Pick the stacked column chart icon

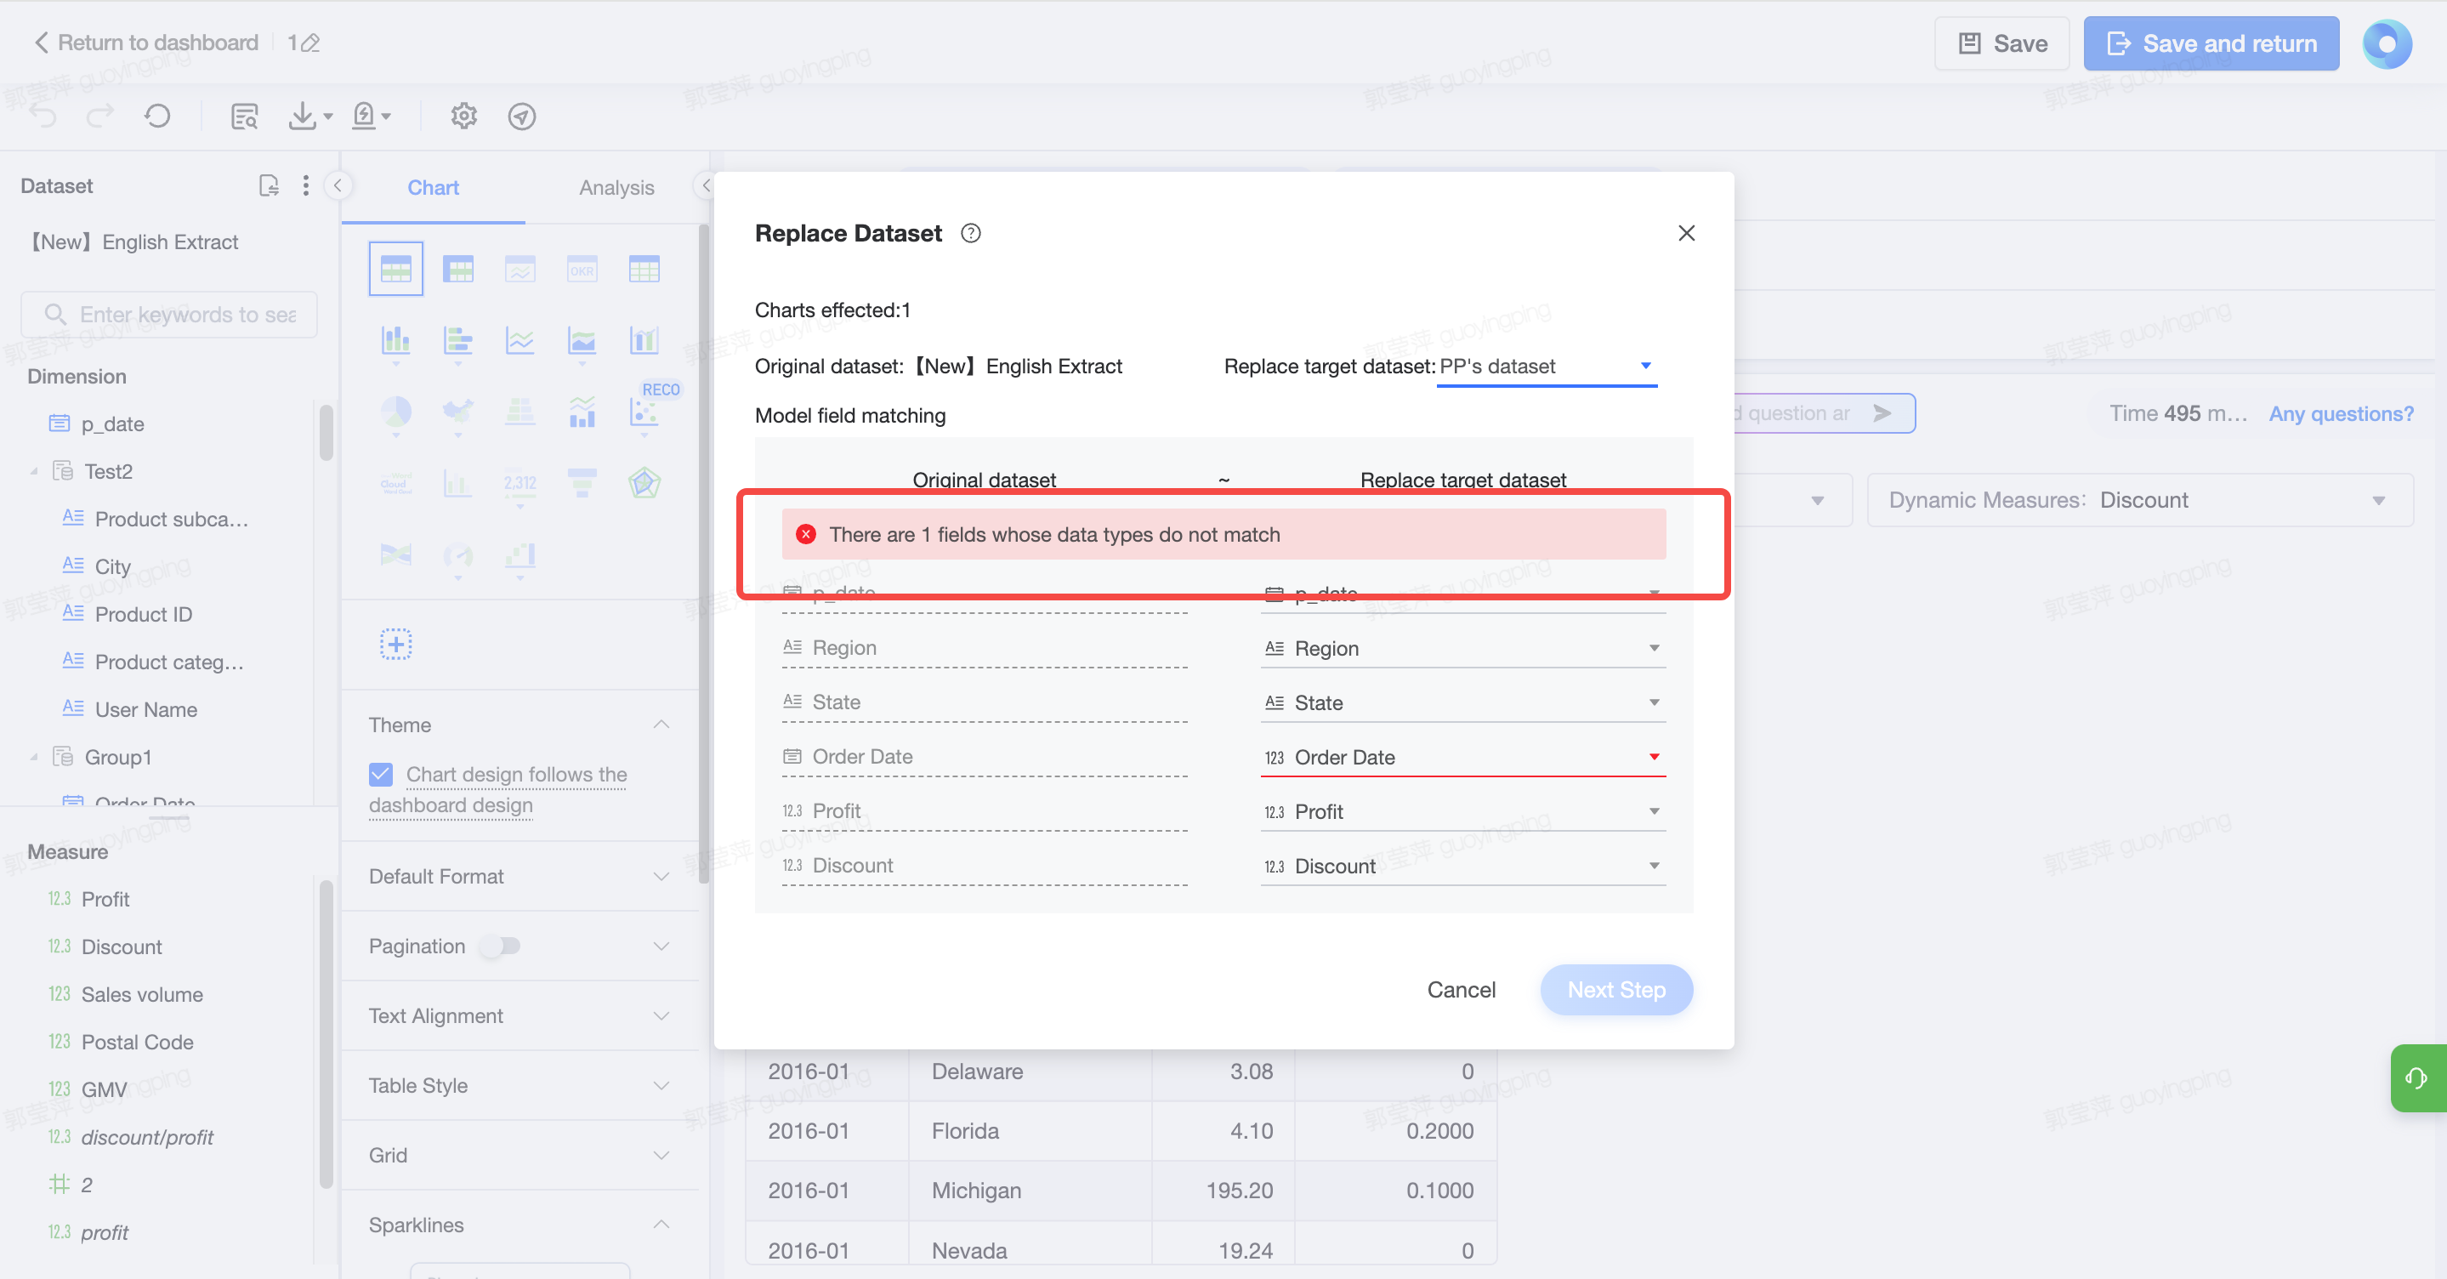(x=396, y=340)
